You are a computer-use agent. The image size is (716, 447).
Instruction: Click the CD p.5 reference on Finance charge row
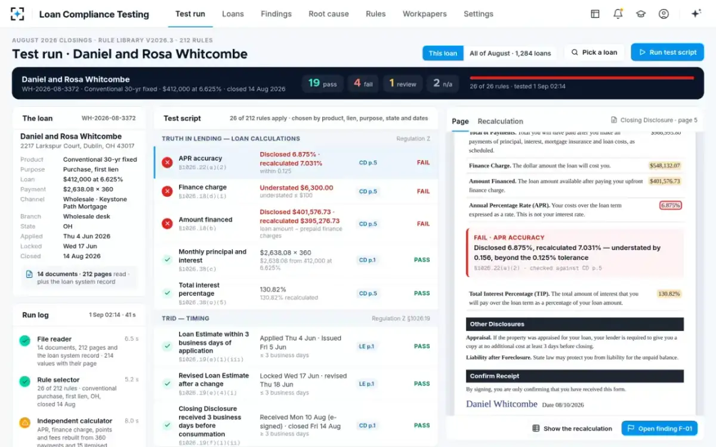tap(368, 191)
